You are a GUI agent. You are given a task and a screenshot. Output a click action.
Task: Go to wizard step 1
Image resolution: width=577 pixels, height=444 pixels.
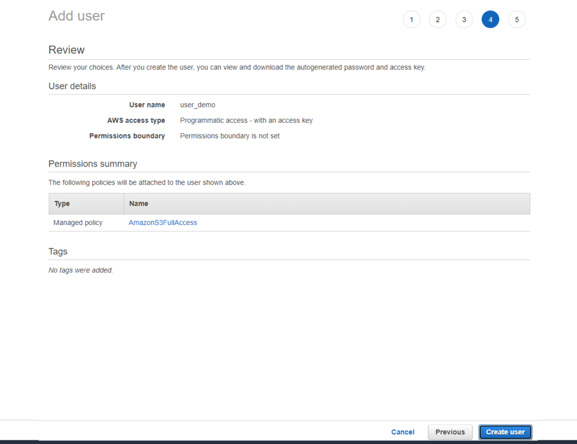point(411,20)
